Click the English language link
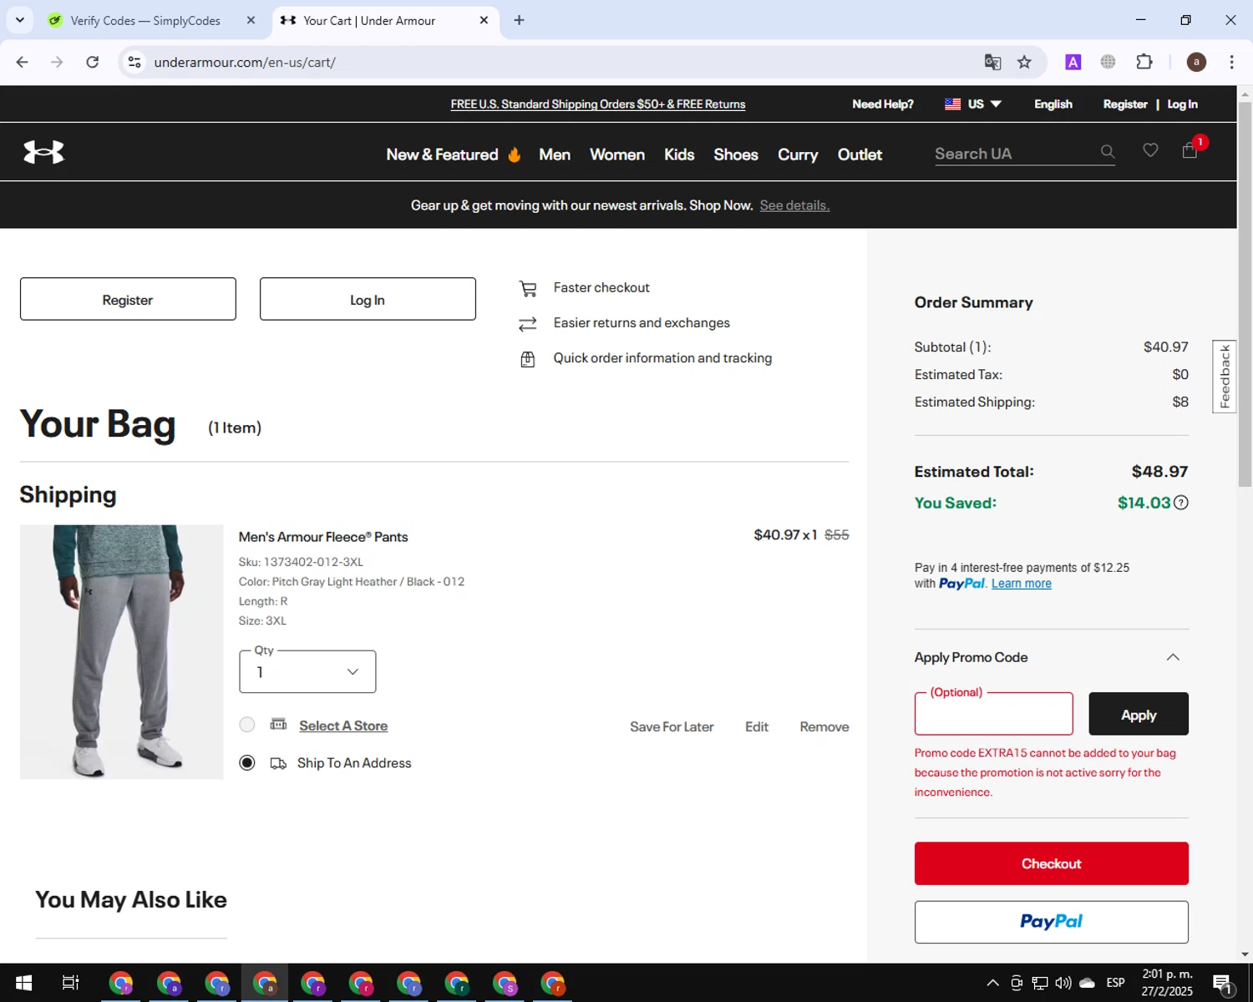This screenshot has width=1253, height=1002. pyautogui.click(x=1053, y=104)
